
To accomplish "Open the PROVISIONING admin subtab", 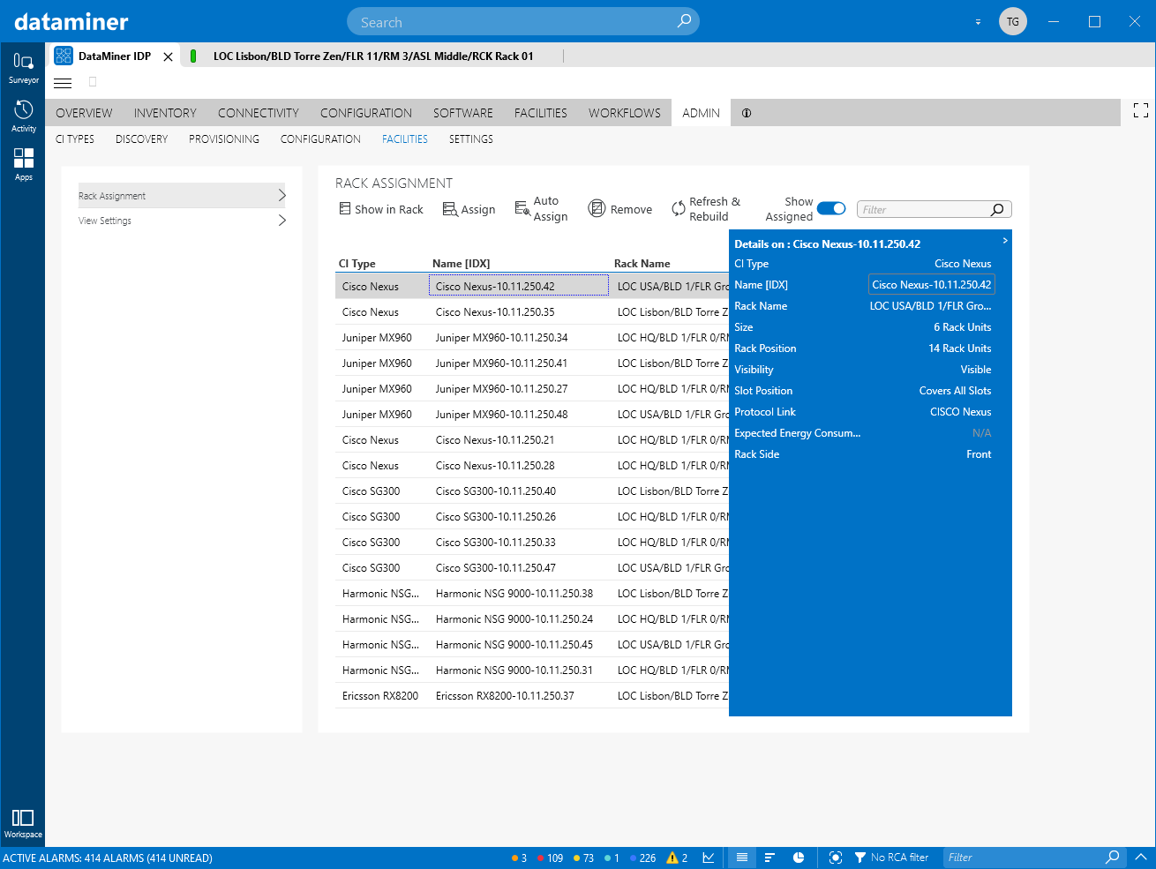I will tap(224, 139).
